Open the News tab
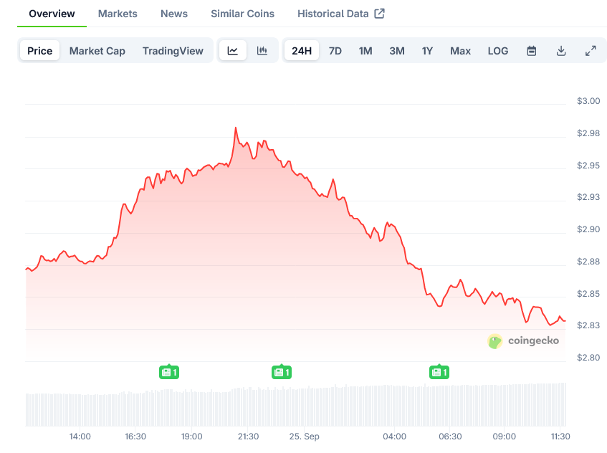This screenshot has height=453, width=607. (x=174, y=14)
